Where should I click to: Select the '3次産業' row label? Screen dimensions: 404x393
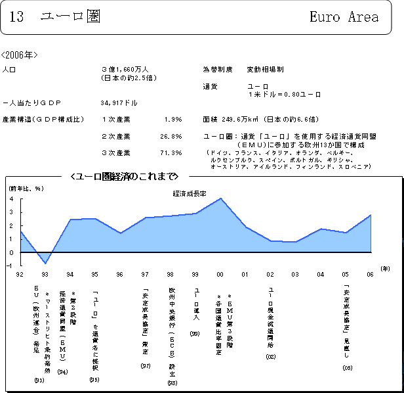point(116,153)
